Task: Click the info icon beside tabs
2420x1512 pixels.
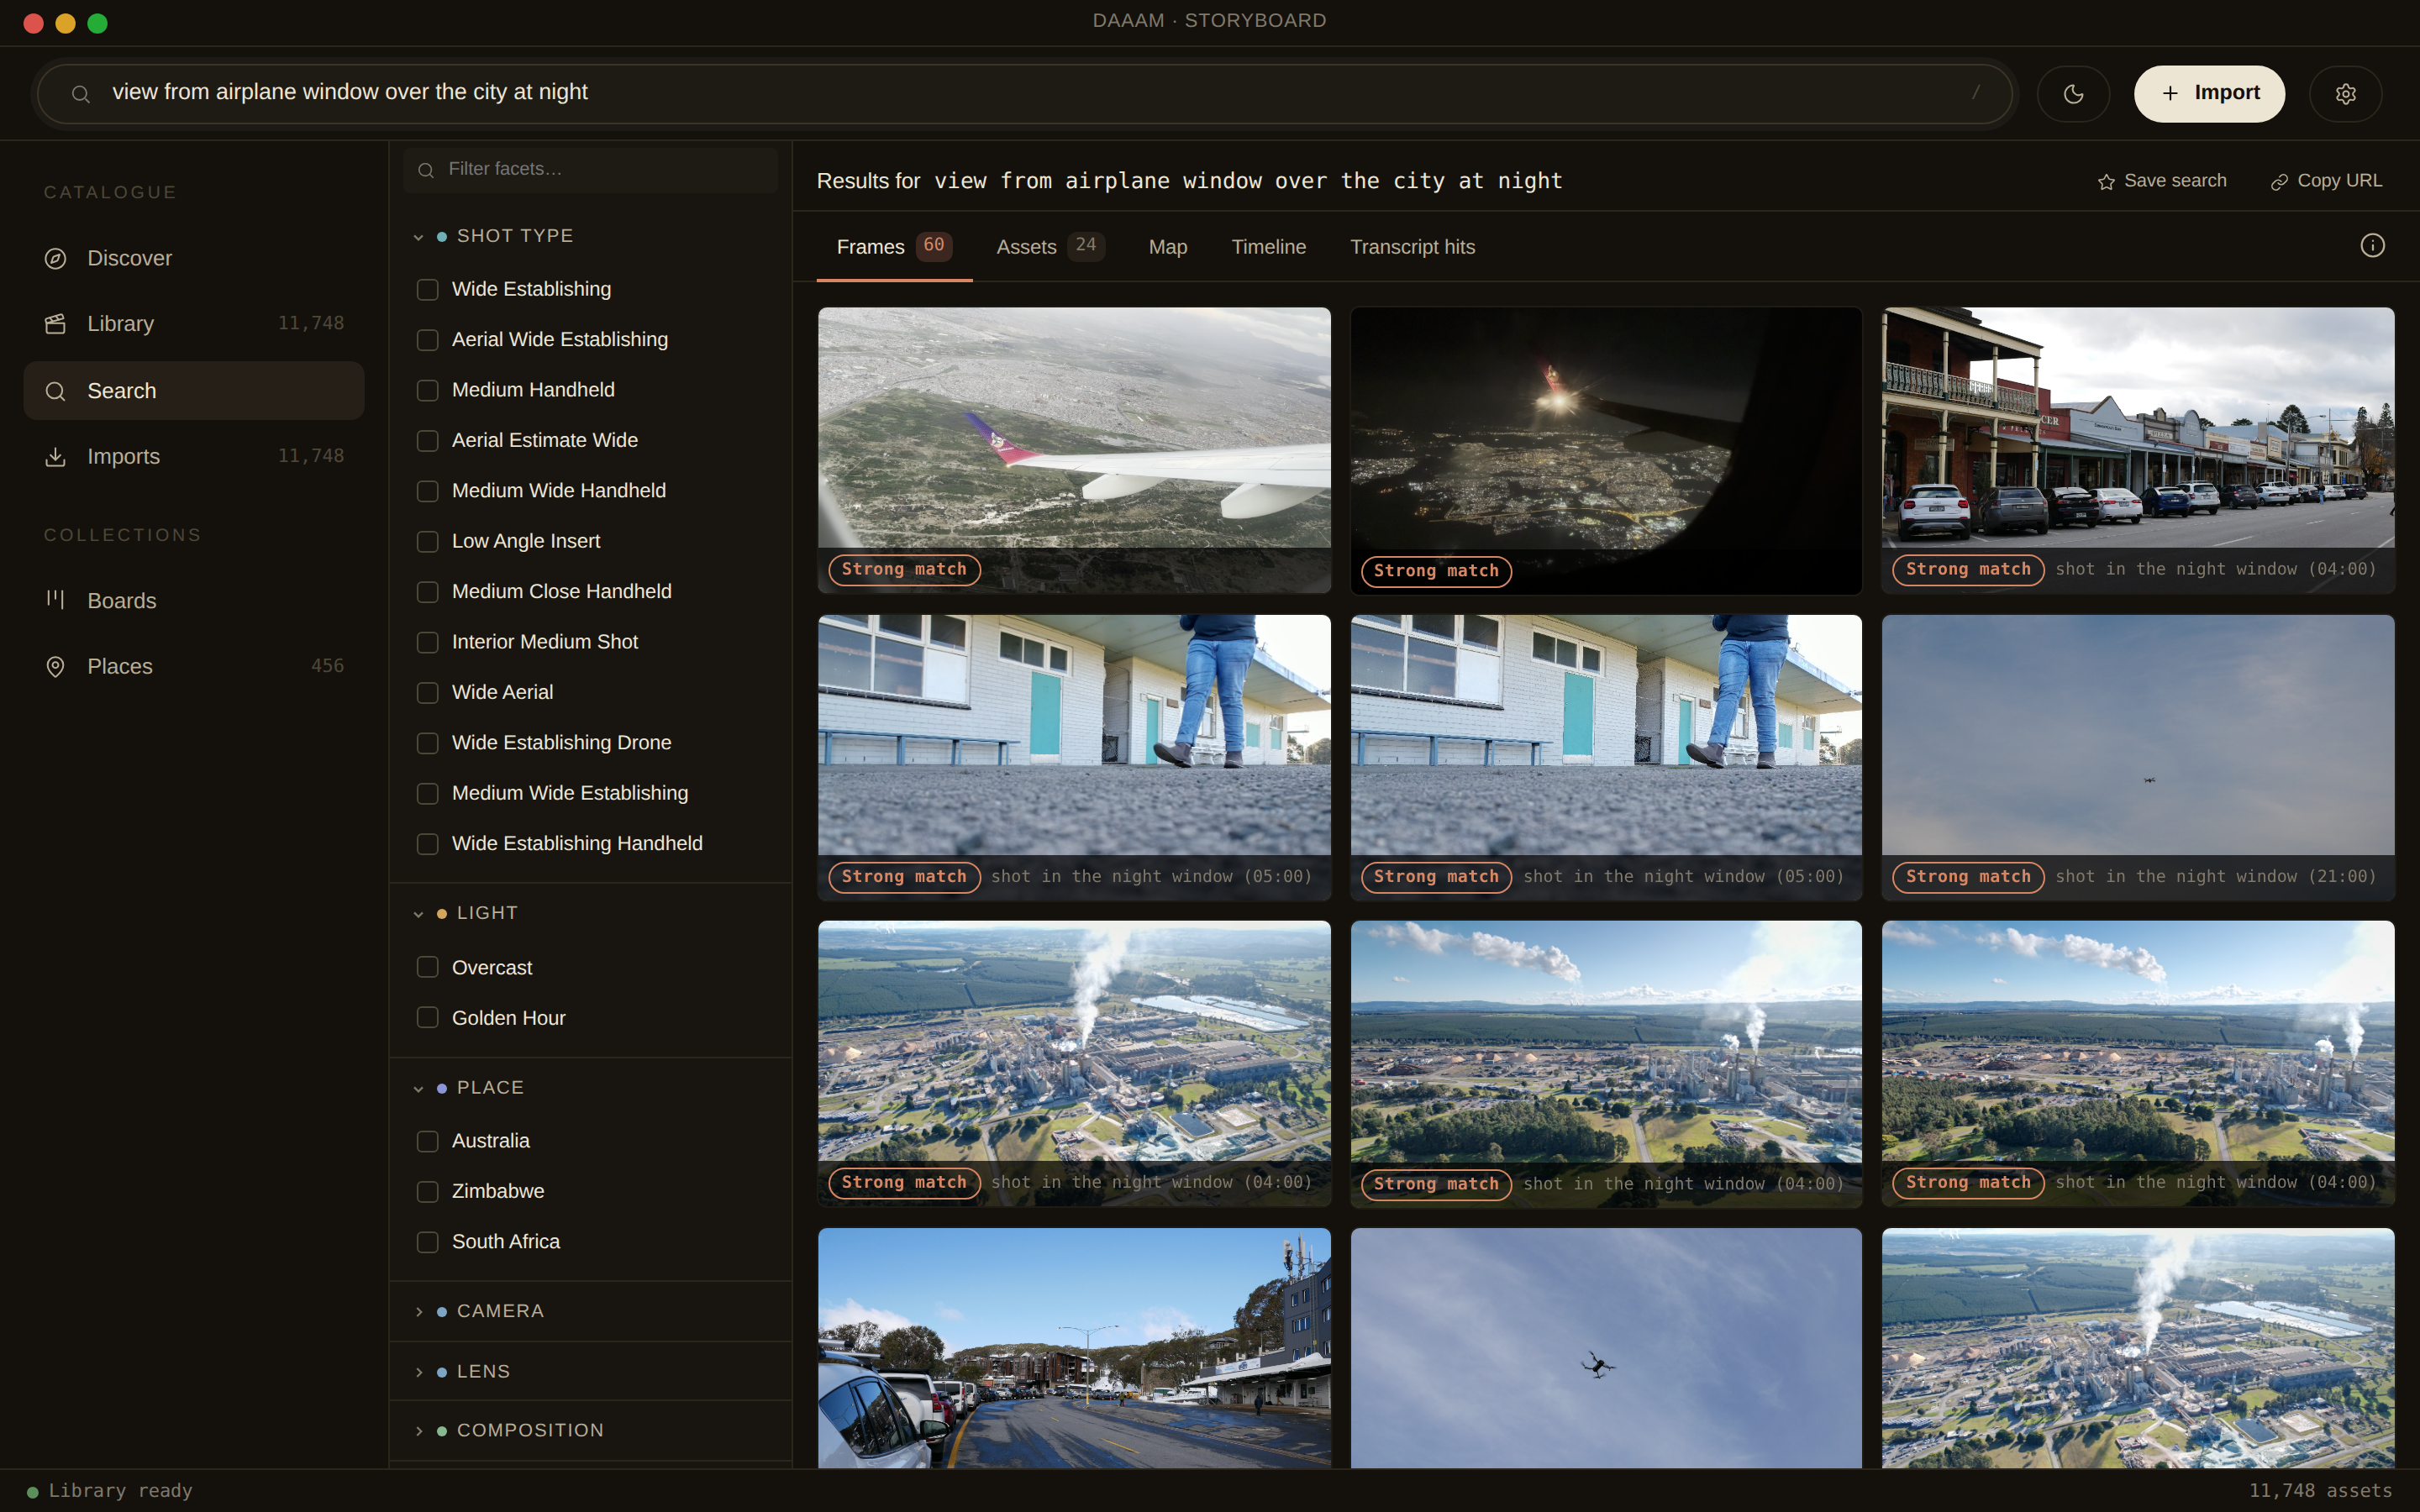Action: (x=2372, y=246)
